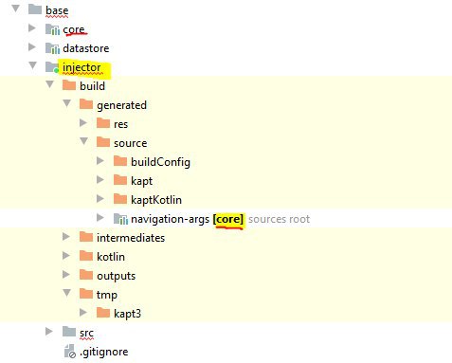This screenshot has width=452, height=363.
Task: Expand the src folder arrow
Action: point(49,332)
